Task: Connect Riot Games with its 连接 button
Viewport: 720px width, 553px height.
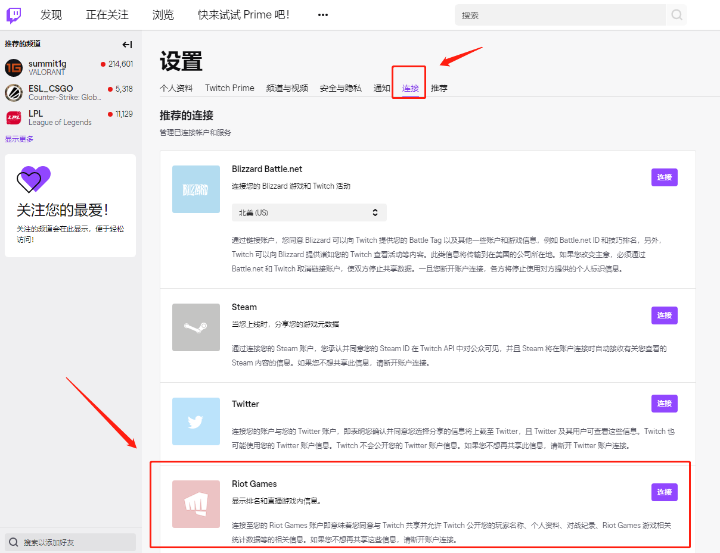Action: pyautogui.click(x=664, y=492)
